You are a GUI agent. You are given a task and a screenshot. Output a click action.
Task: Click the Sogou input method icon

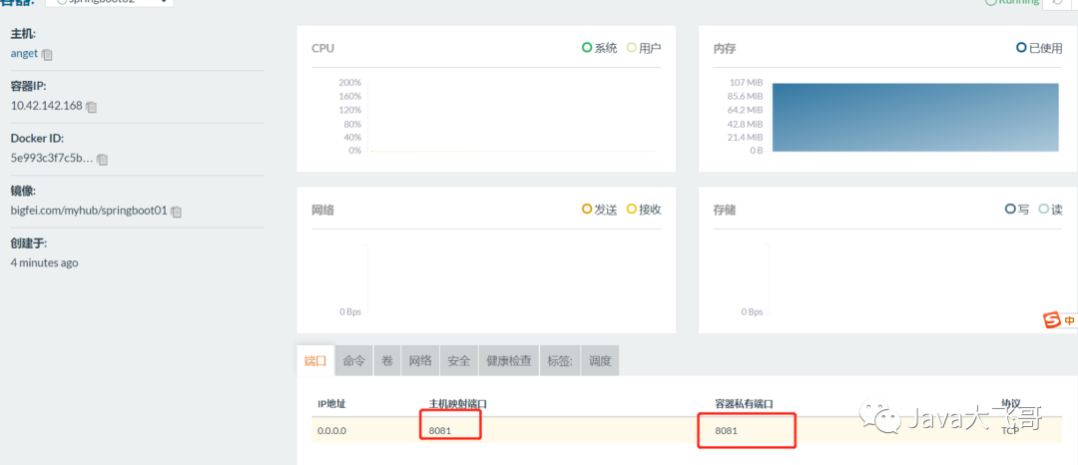1053,320
